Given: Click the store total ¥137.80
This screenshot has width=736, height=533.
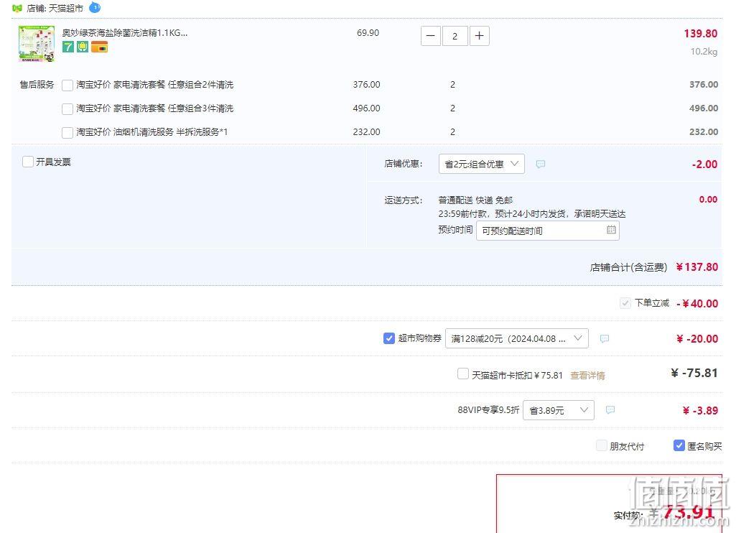Looking at the screenshot, I should click(x=697, y=266).
